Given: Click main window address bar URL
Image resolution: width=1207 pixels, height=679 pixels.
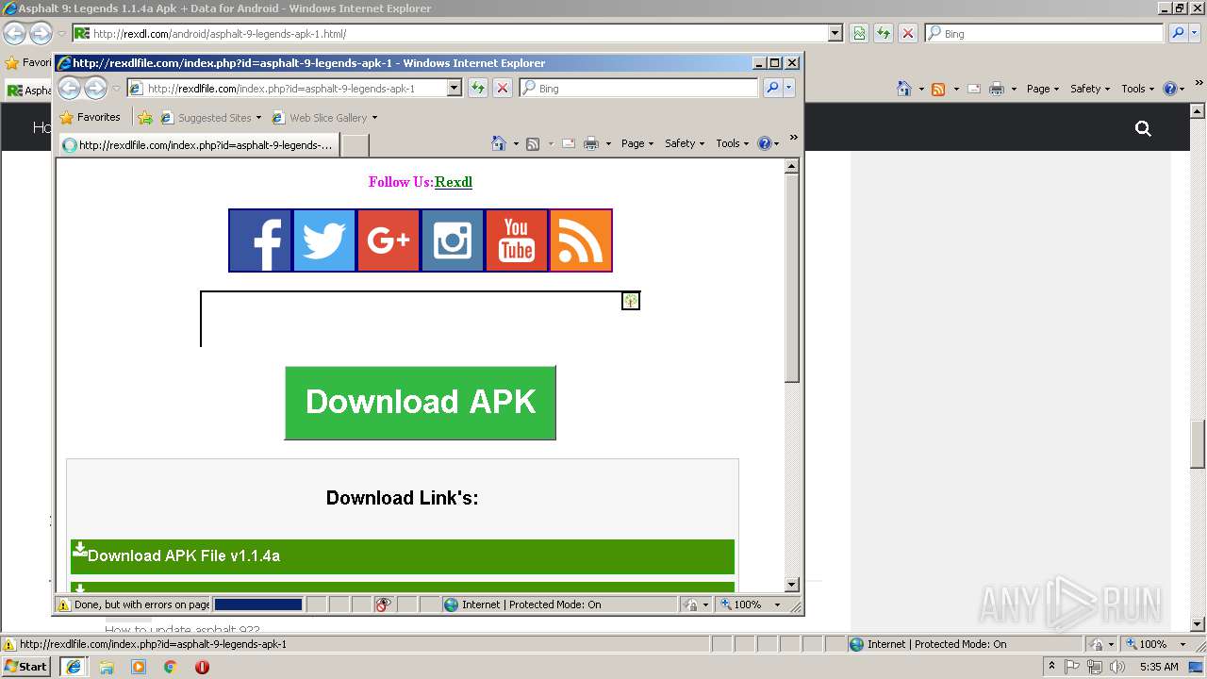Looking at the screenshot, I should coord(459,33).
